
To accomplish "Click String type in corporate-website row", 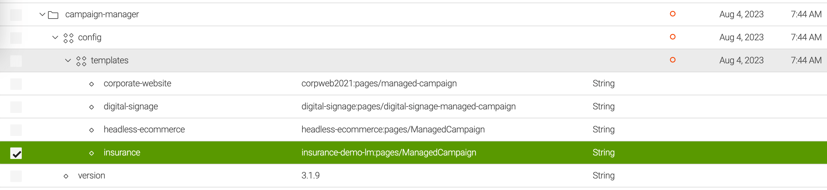I will (x=604, y=83).
